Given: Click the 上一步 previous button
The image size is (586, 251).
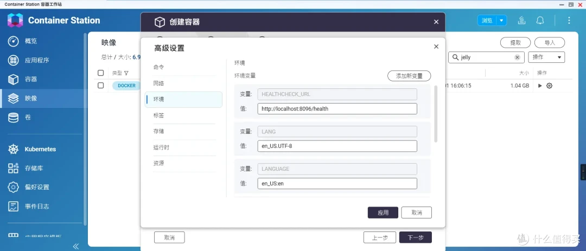Looking at the screenshot, I should pos(379,237).
